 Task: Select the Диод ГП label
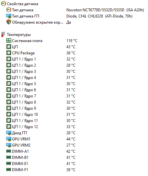click(19, 133)
